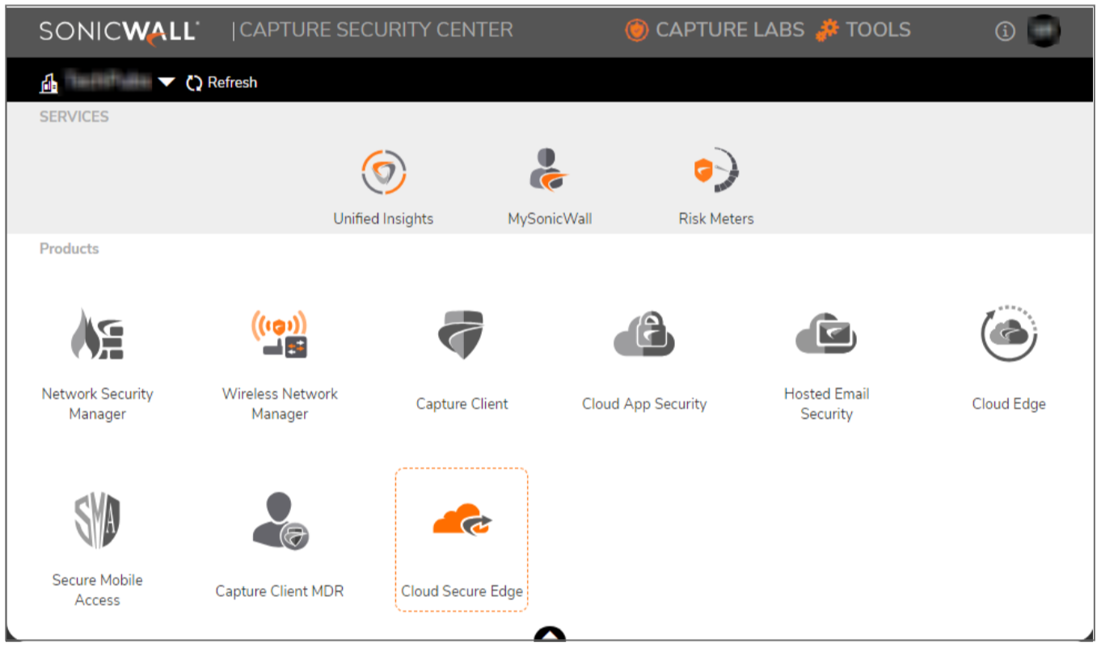This screenshot has height=647, width=1097.
Task: Launch the orange Cloud Secure Edge icon
Action: pyautogui.click(x=462, y=521)
